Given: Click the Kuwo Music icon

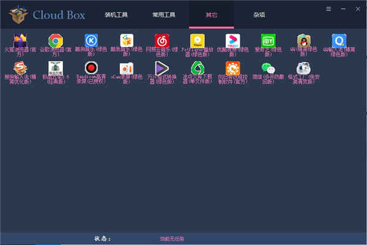Looking at the screenshot, I should 127,41.
